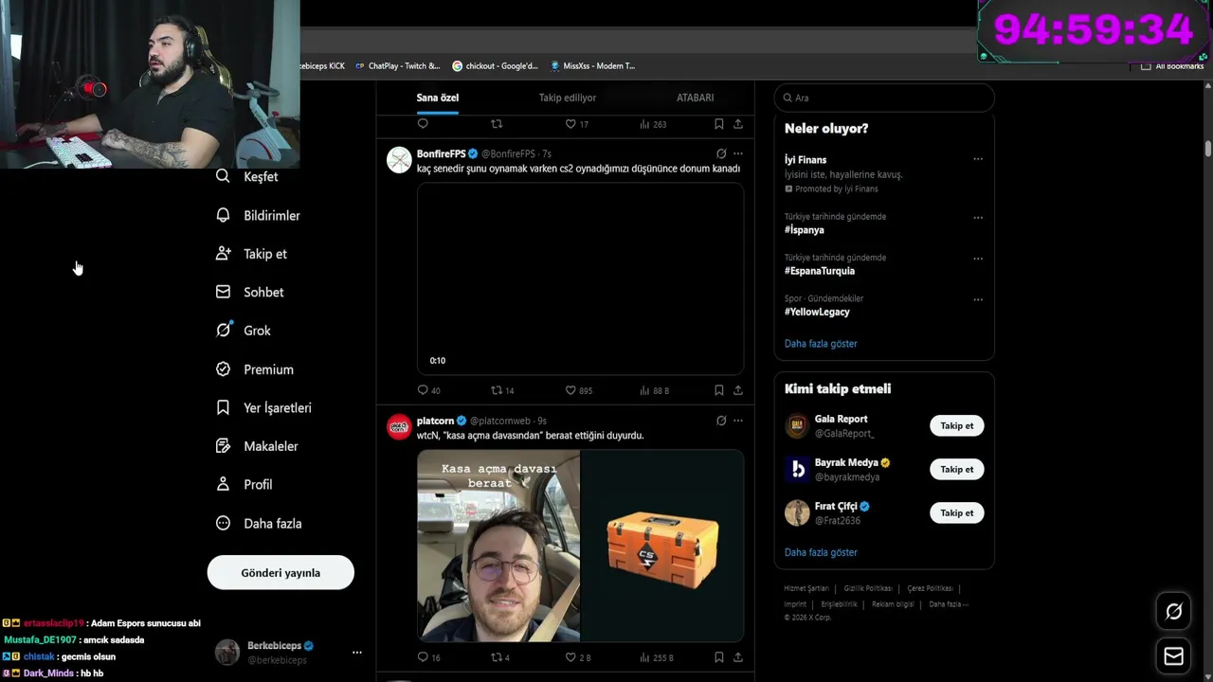
Task: Open options for İyi Finans trend
Action: pos(978,159)
